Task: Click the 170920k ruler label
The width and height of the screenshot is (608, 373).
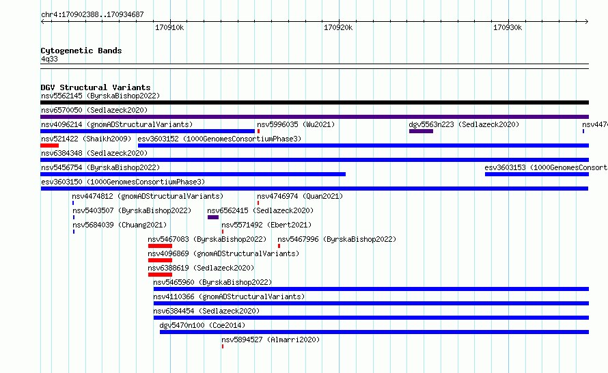Action: (x=338, y=28)
